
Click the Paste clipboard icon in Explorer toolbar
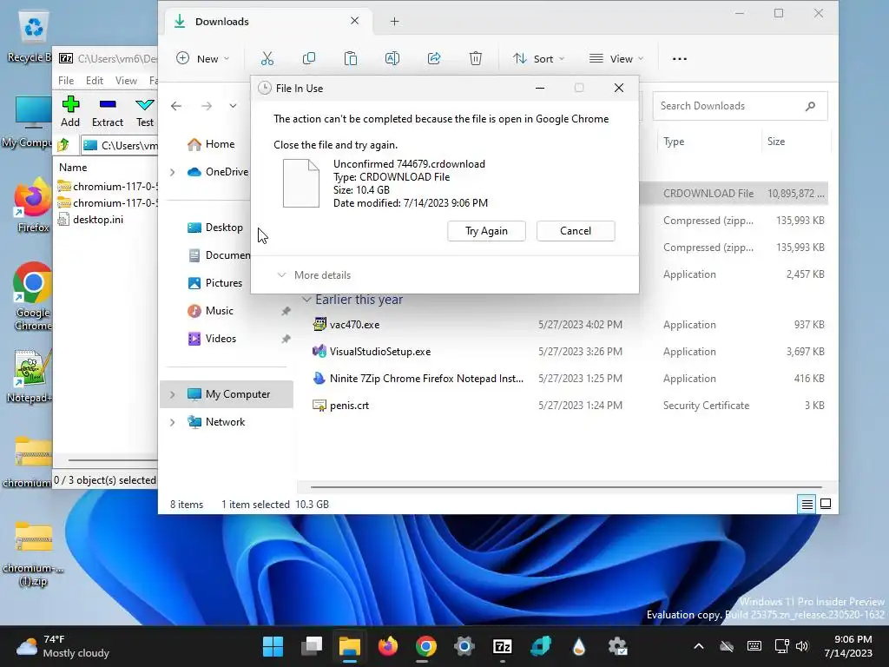point(351,58)
